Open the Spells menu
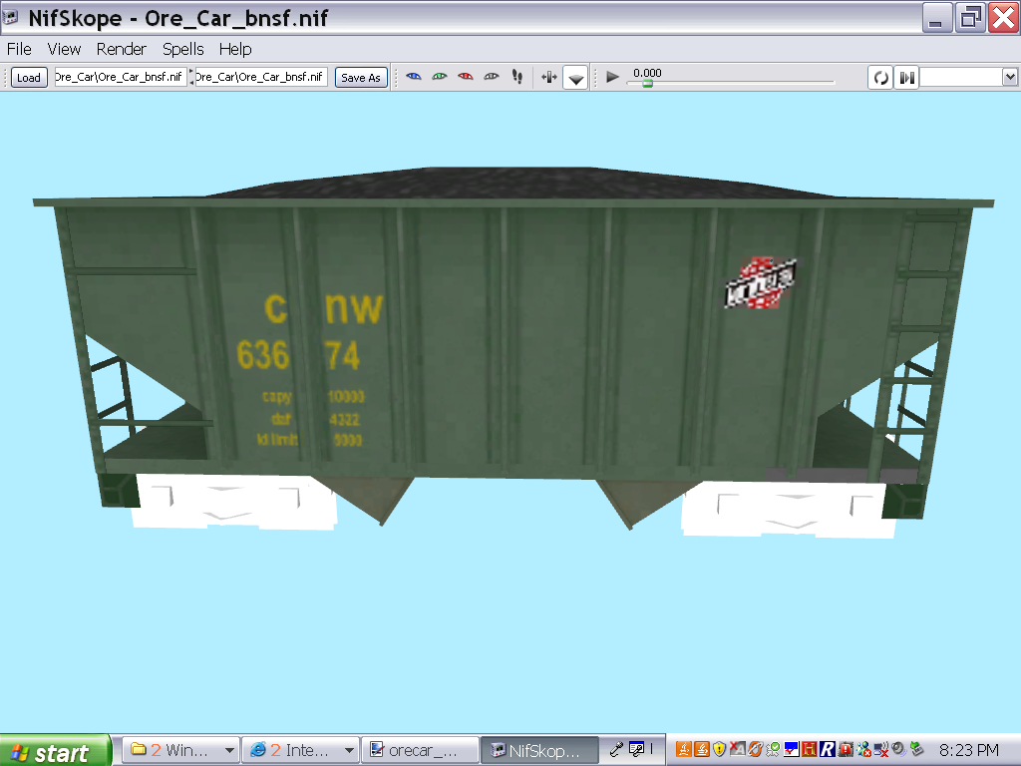The image size is (1021, 766). (x=183, y=49)
